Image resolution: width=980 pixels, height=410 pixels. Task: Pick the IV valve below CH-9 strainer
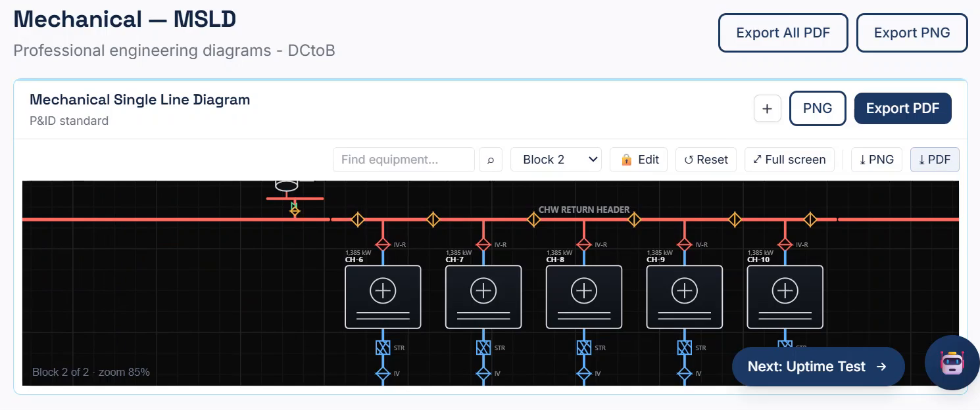pyautogui.click(x=685, y=374)
